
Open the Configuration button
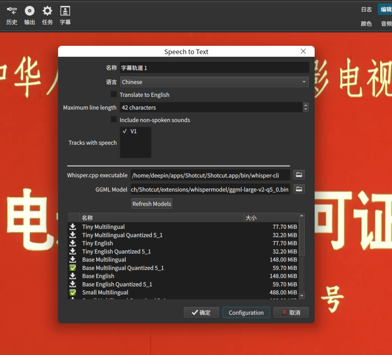pos(246,313)
